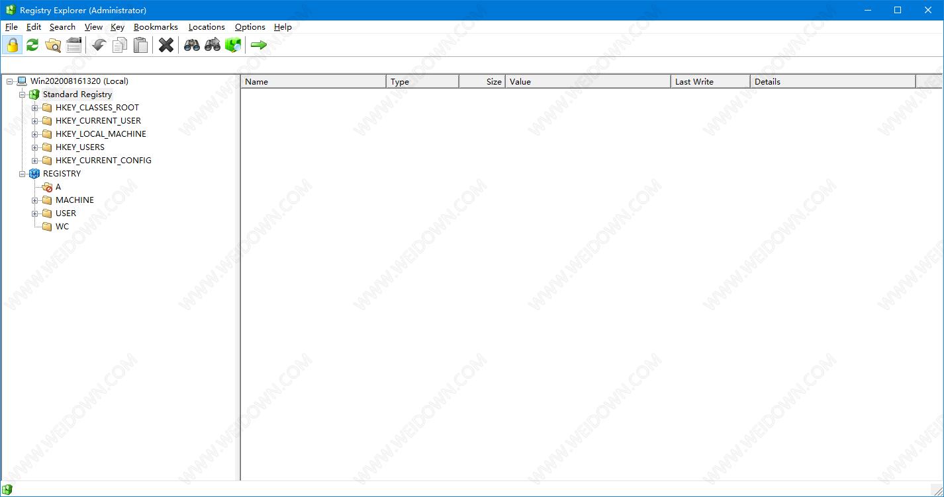Select the Win202008161320 (Local) label
This screenshot has width=944, height=497.
click(x=79, y=81)
